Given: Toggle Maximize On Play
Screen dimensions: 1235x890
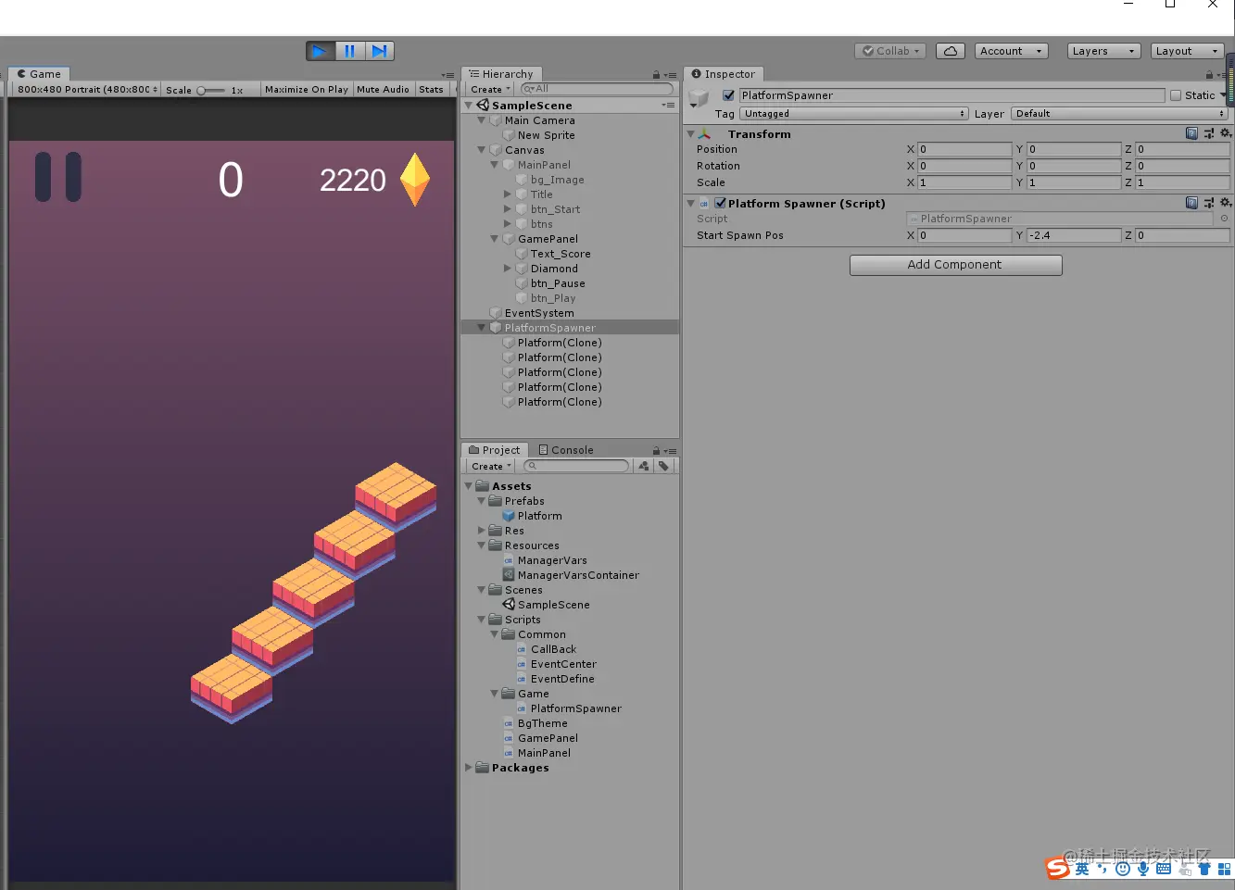Looking at the screenshot, I should pyautogui.click(x=307, y=90).
